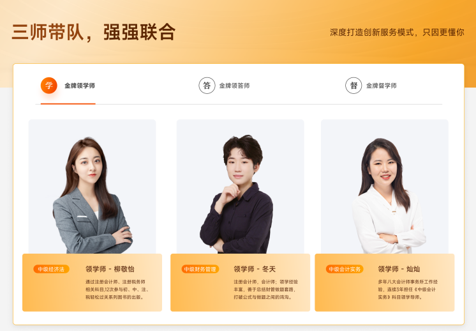Image resolution: width=476 pixels, height=331 pixels.
Task: Click 冬天's description text about 财管做题套路
Action: pos(265,289)
